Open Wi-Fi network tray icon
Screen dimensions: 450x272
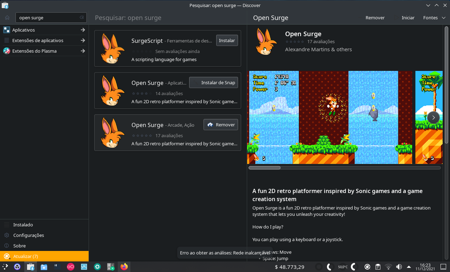pyautogui.click(x=388, y=267)
